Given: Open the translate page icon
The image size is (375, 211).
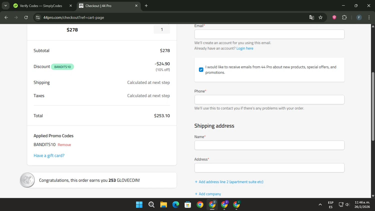Looking at the screenshot, I should (x=311, y=17).
